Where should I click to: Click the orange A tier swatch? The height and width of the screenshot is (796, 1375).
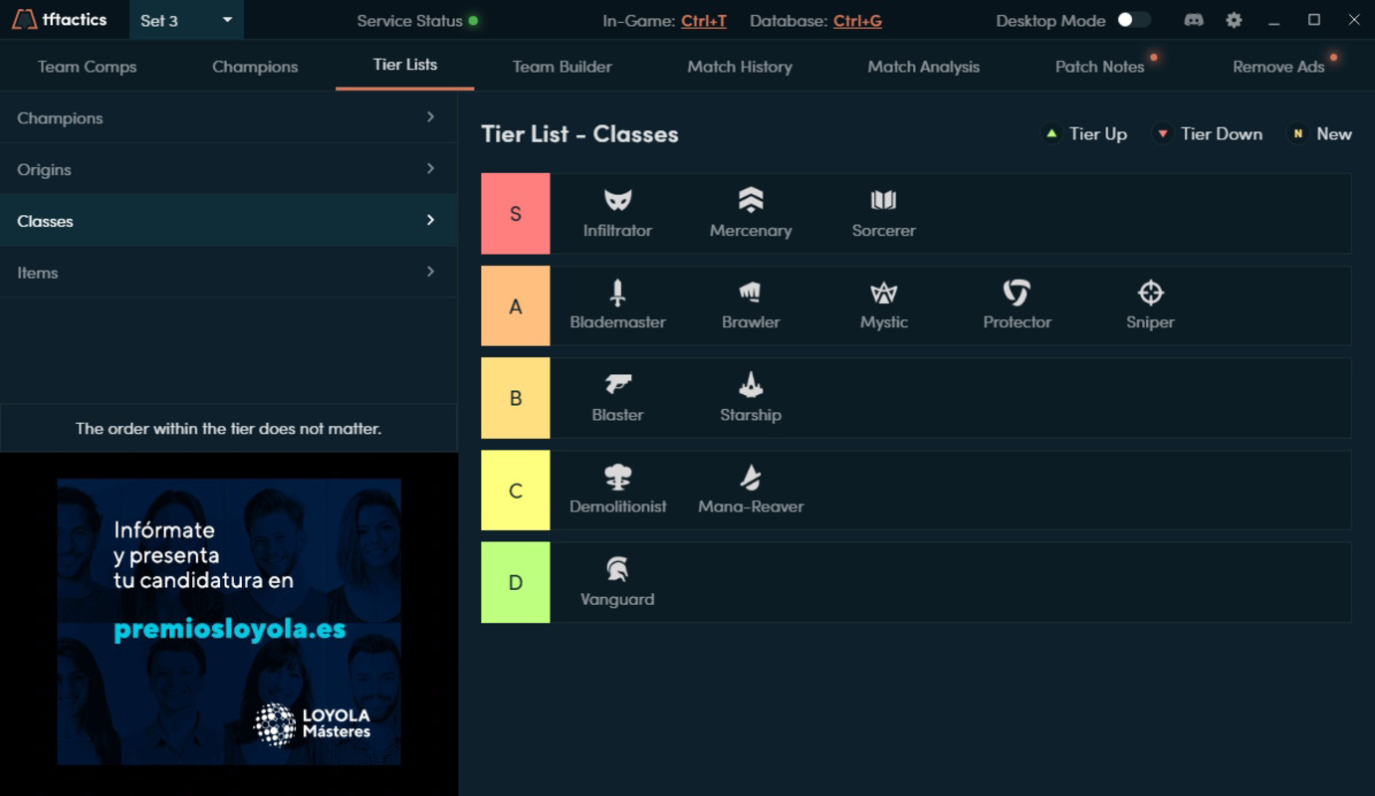tap(515, 305)
